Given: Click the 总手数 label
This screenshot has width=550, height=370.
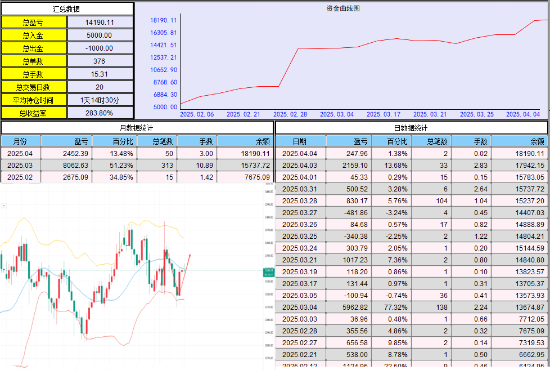Looking at the screenshot, I should (34, 74).
